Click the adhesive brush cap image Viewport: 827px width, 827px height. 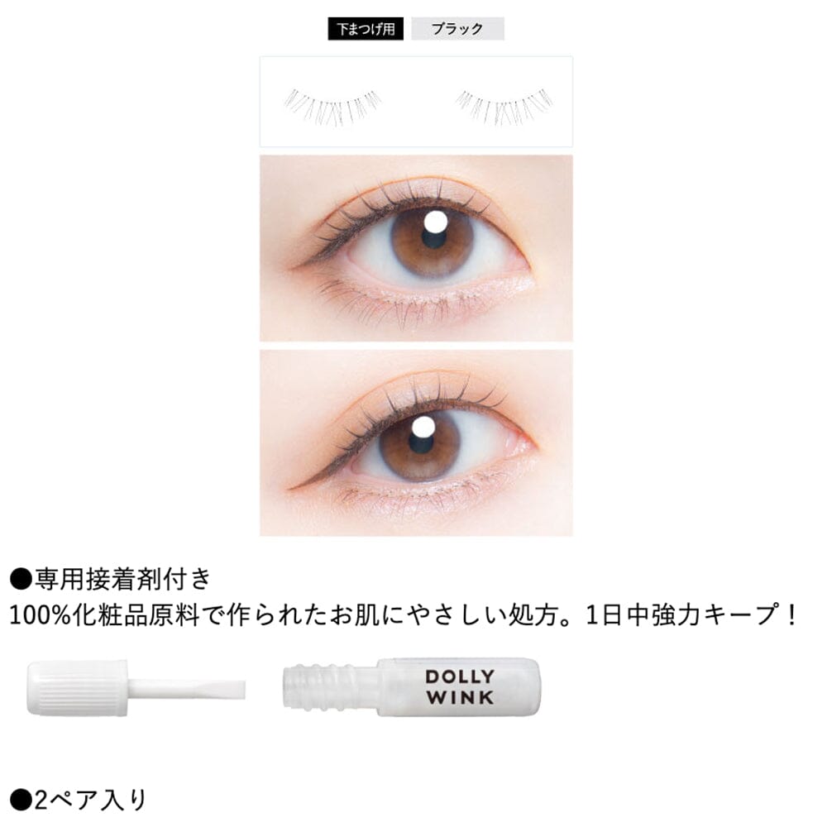point(78,688)
